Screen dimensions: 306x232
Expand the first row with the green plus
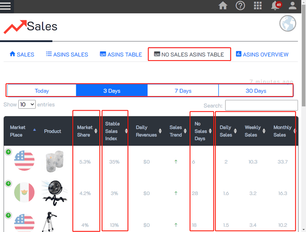8,152
